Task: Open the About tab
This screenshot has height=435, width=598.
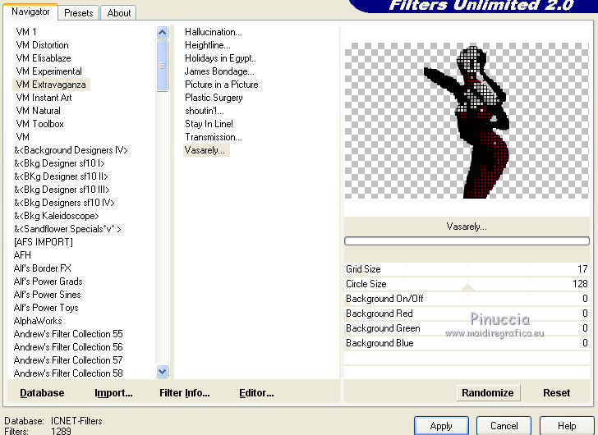Action: click(x=118, y=13)
